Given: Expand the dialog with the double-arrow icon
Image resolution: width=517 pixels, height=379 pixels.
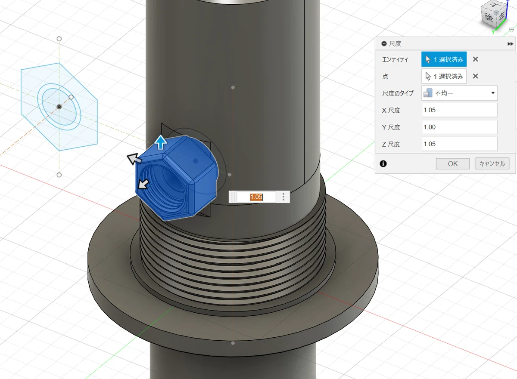Looking at the screenshot, I should coord(510,43).
